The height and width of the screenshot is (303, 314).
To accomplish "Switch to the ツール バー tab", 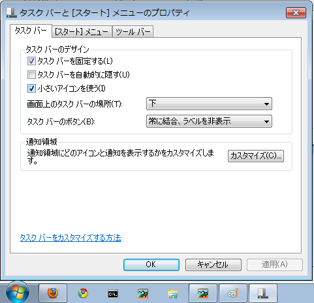I will [133, 32].
